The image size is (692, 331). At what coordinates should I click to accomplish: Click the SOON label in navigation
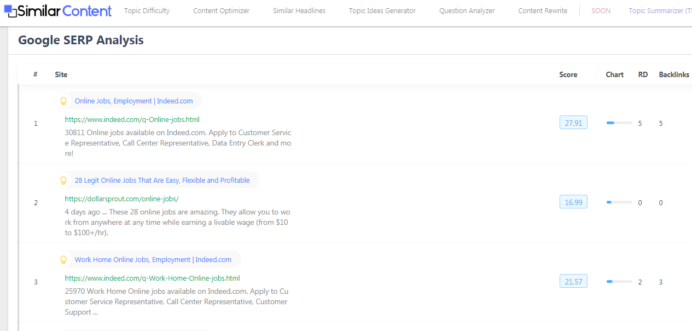pyautogui.click(x=601, y=11)
